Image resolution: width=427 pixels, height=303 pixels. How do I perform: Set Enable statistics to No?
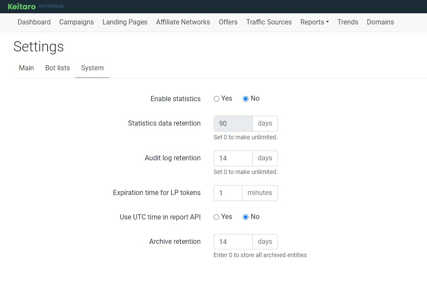coord(246,99)
